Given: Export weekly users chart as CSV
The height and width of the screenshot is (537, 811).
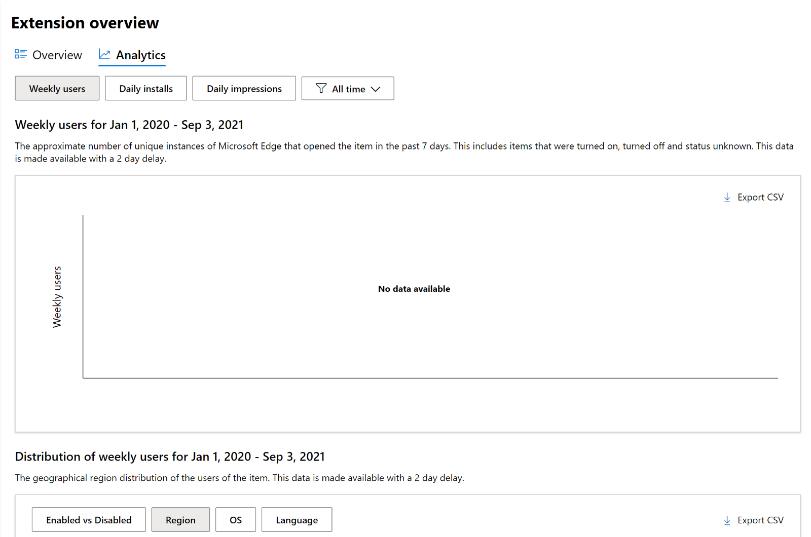Looking at the screenshot, I should 760,197.
